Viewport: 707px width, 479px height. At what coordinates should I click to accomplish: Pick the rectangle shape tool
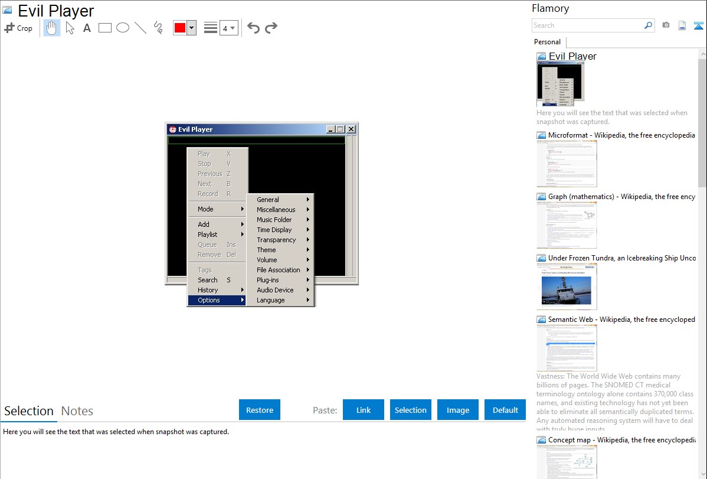105,28
